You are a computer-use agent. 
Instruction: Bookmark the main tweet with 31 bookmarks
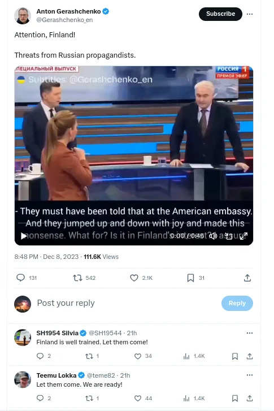tap(191, 278)
